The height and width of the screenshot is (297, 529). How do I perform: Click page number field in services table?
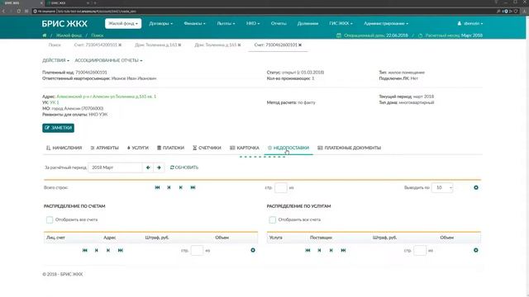(420, 250)
